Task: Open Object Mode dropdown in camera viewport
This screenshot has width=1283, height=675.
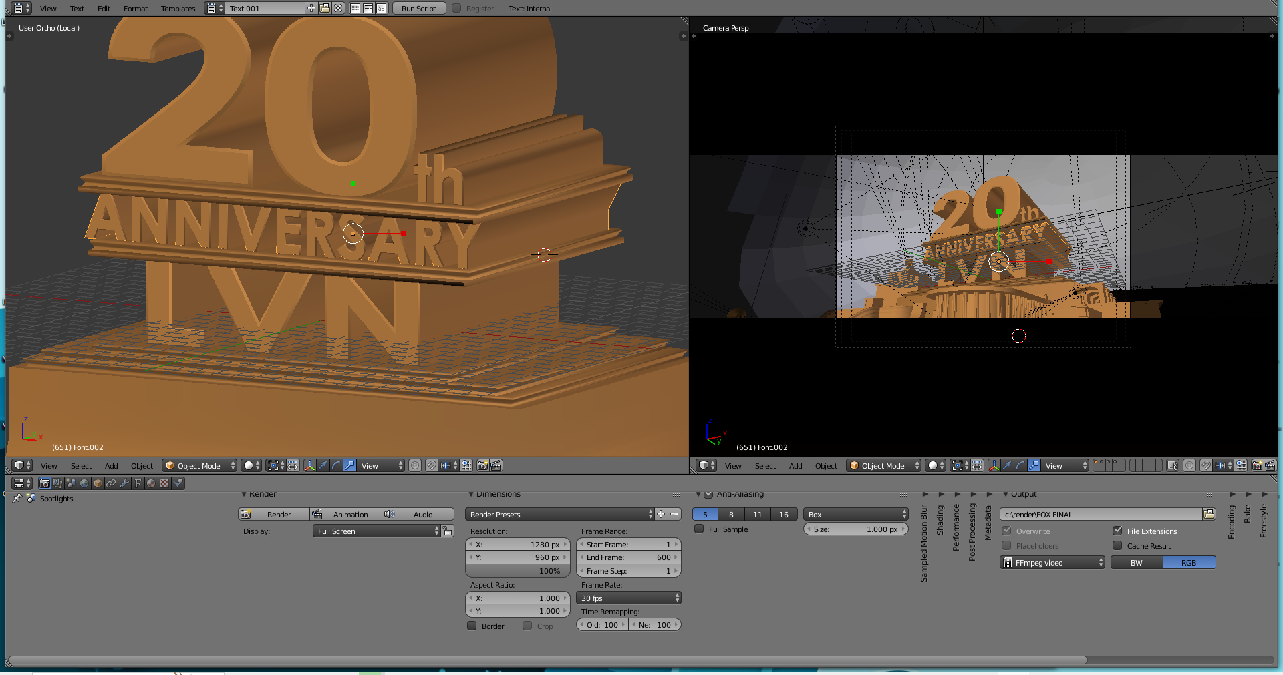Action: click(884, 465)
